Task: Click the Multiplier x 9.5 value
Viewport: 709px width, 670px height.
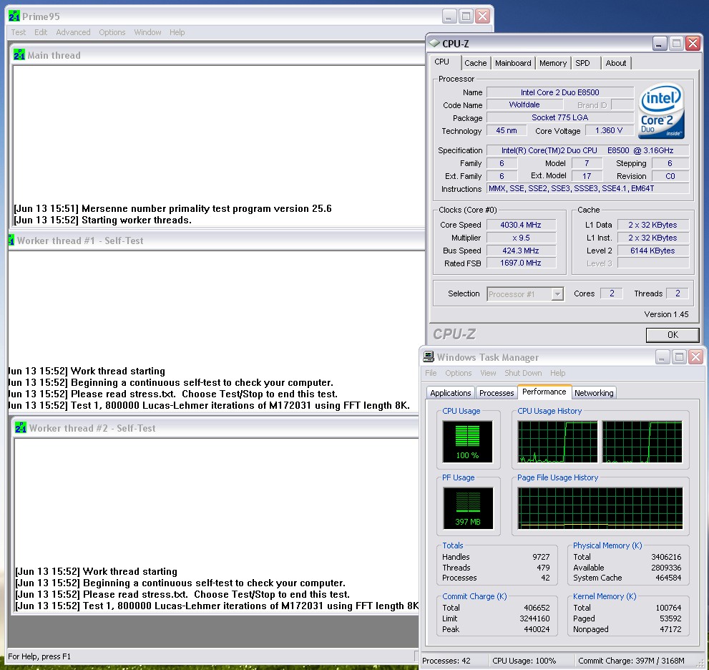Action: click(521, 238)
